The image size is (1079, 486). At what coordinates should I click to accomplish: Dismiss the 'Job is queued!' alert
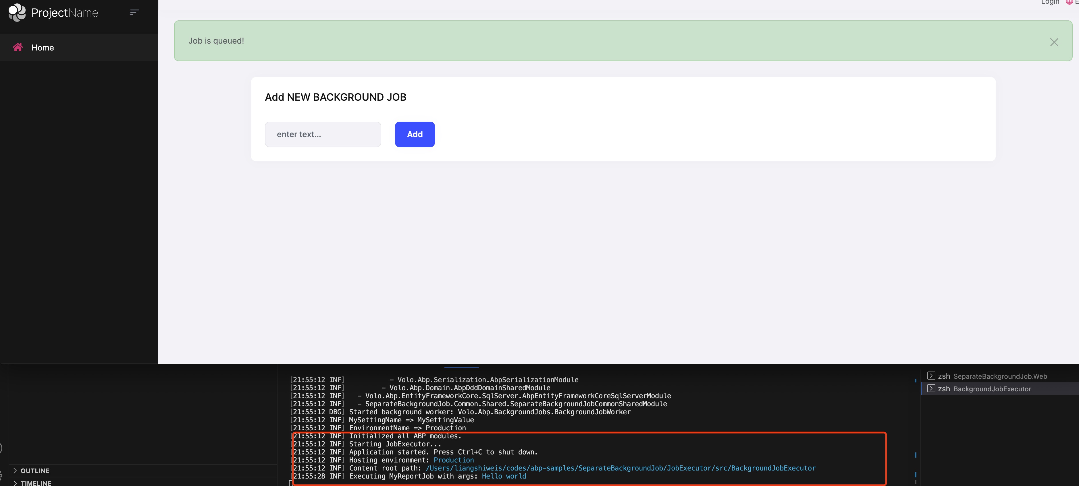(1054, 42)
